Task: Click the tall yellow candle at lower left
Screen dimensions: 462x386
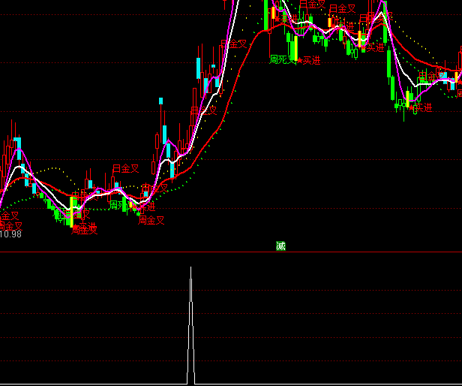Action: point(72,210)
